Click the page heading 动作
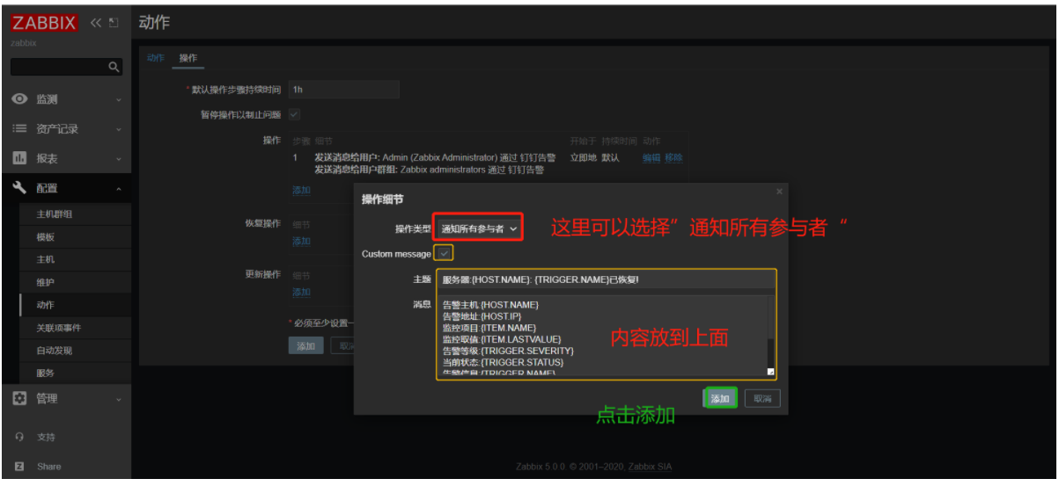The height and width of the screenshot is (486, 1059). [154, 22]
